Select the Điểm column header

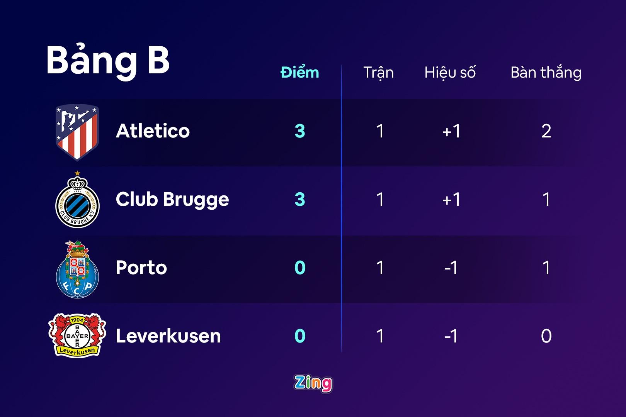[300, 73]
